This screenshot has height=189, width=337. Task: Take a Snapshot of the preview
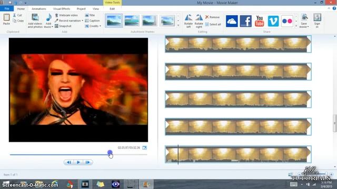63,26
